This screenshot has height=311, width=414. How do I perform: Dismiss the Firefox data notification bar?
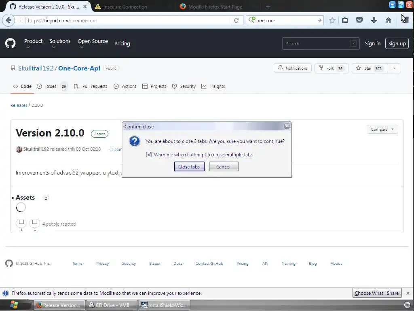[x=408, y=293]
